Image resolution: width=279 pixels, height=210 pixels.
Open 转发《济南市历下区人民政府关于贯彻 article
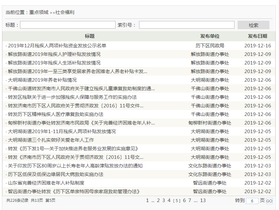coord(76,157)
